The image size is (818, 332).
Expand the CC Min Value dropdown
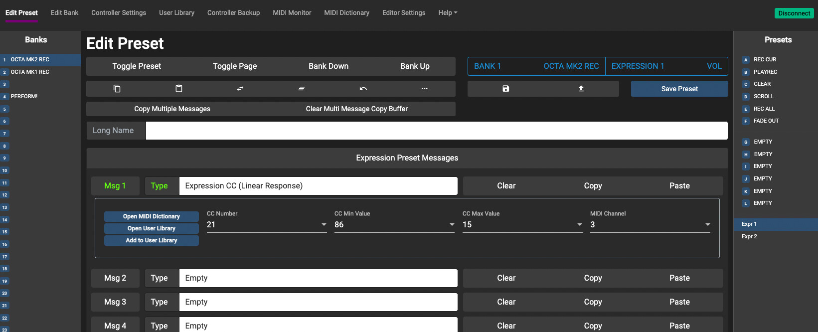coord(394,225)
